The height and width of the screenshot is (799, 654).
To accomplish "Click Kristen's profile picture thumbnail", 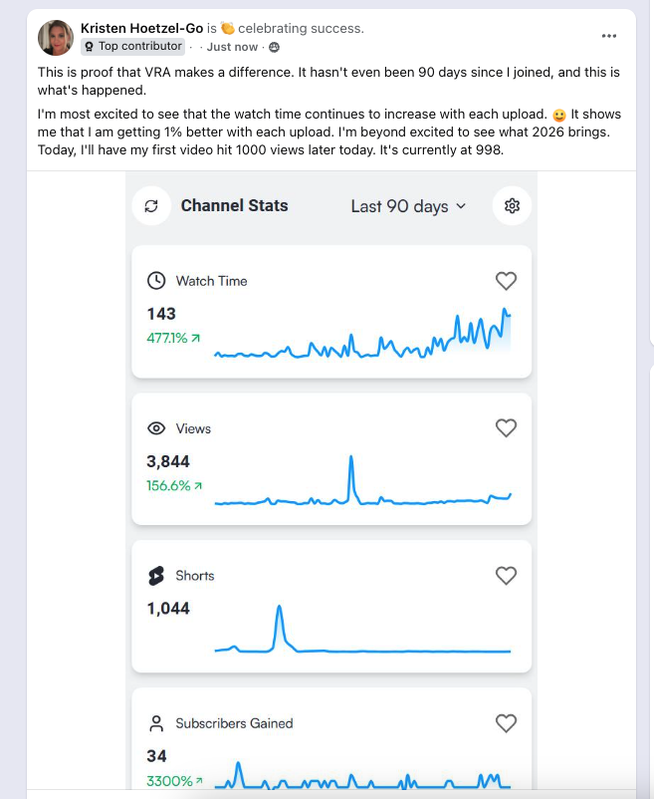I will (x=56, y=38).
